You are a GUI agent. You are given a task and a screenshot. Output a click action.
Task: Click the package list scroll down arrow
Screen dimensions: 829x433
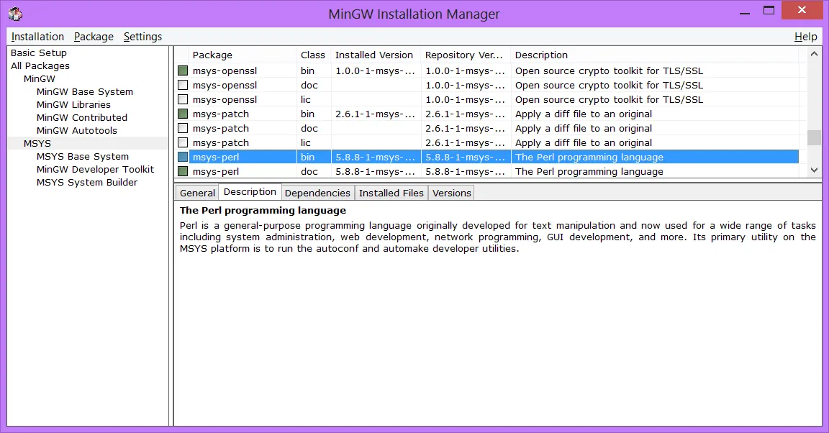tap(814, 170)
